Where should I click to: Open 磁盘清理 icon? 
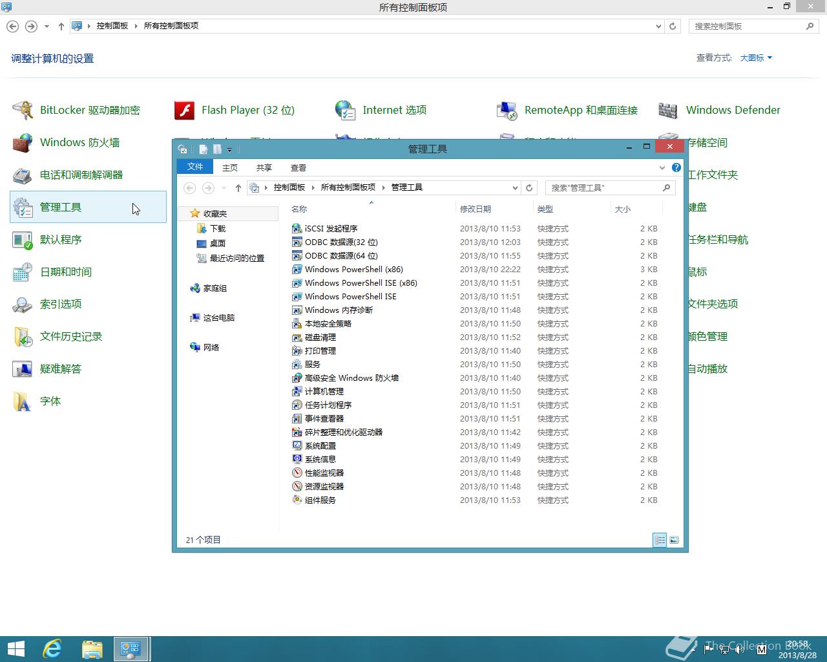point(297,337)
